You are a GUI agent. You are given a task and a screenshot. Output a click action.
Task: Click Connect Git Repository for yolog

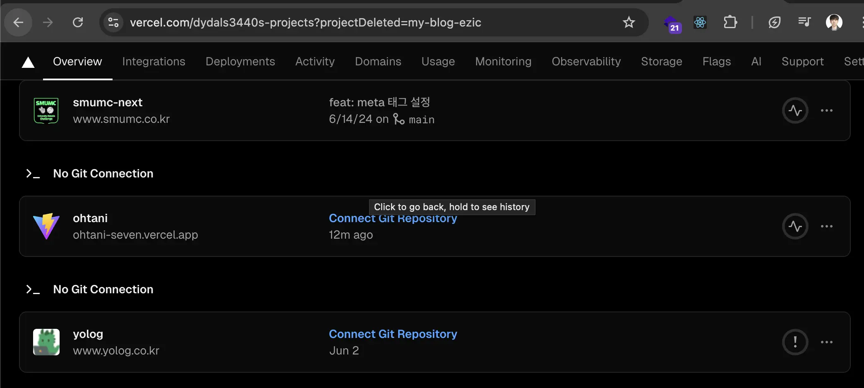click(393, 334)
